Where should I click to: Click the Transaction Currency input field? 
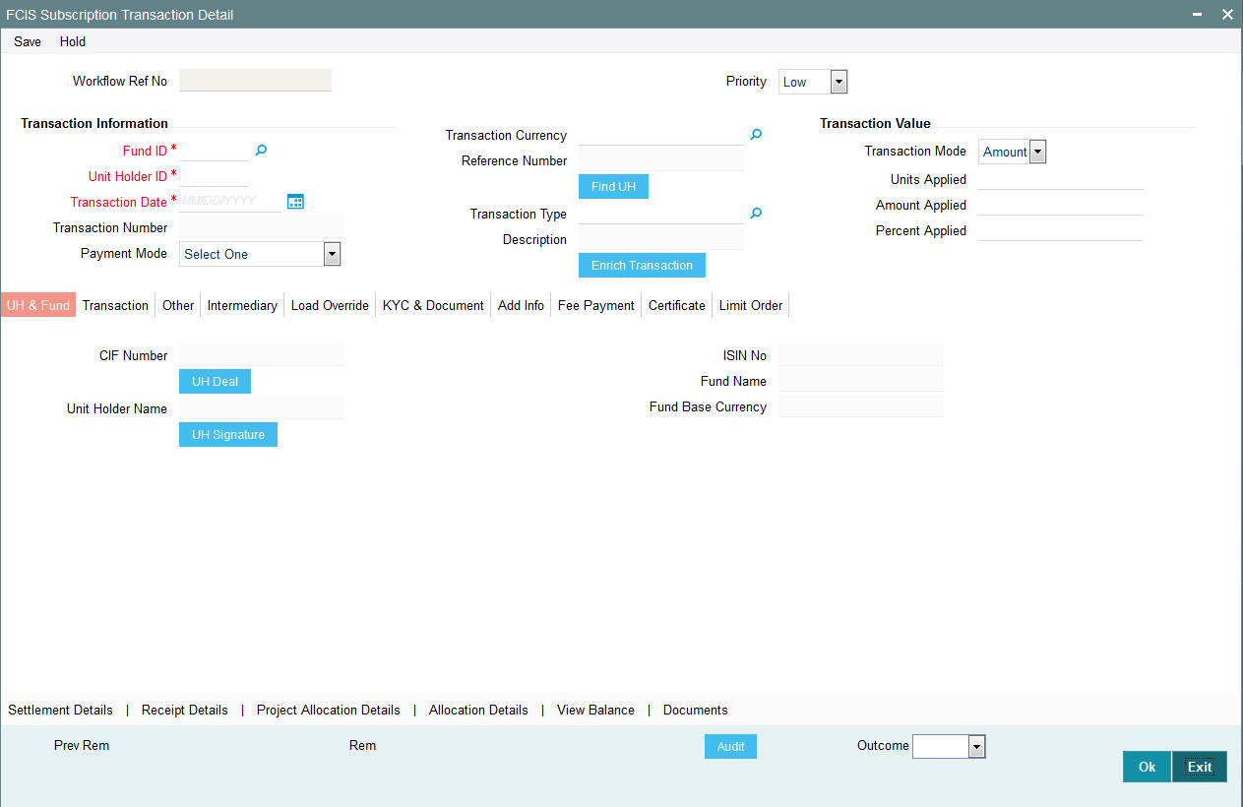661,135
